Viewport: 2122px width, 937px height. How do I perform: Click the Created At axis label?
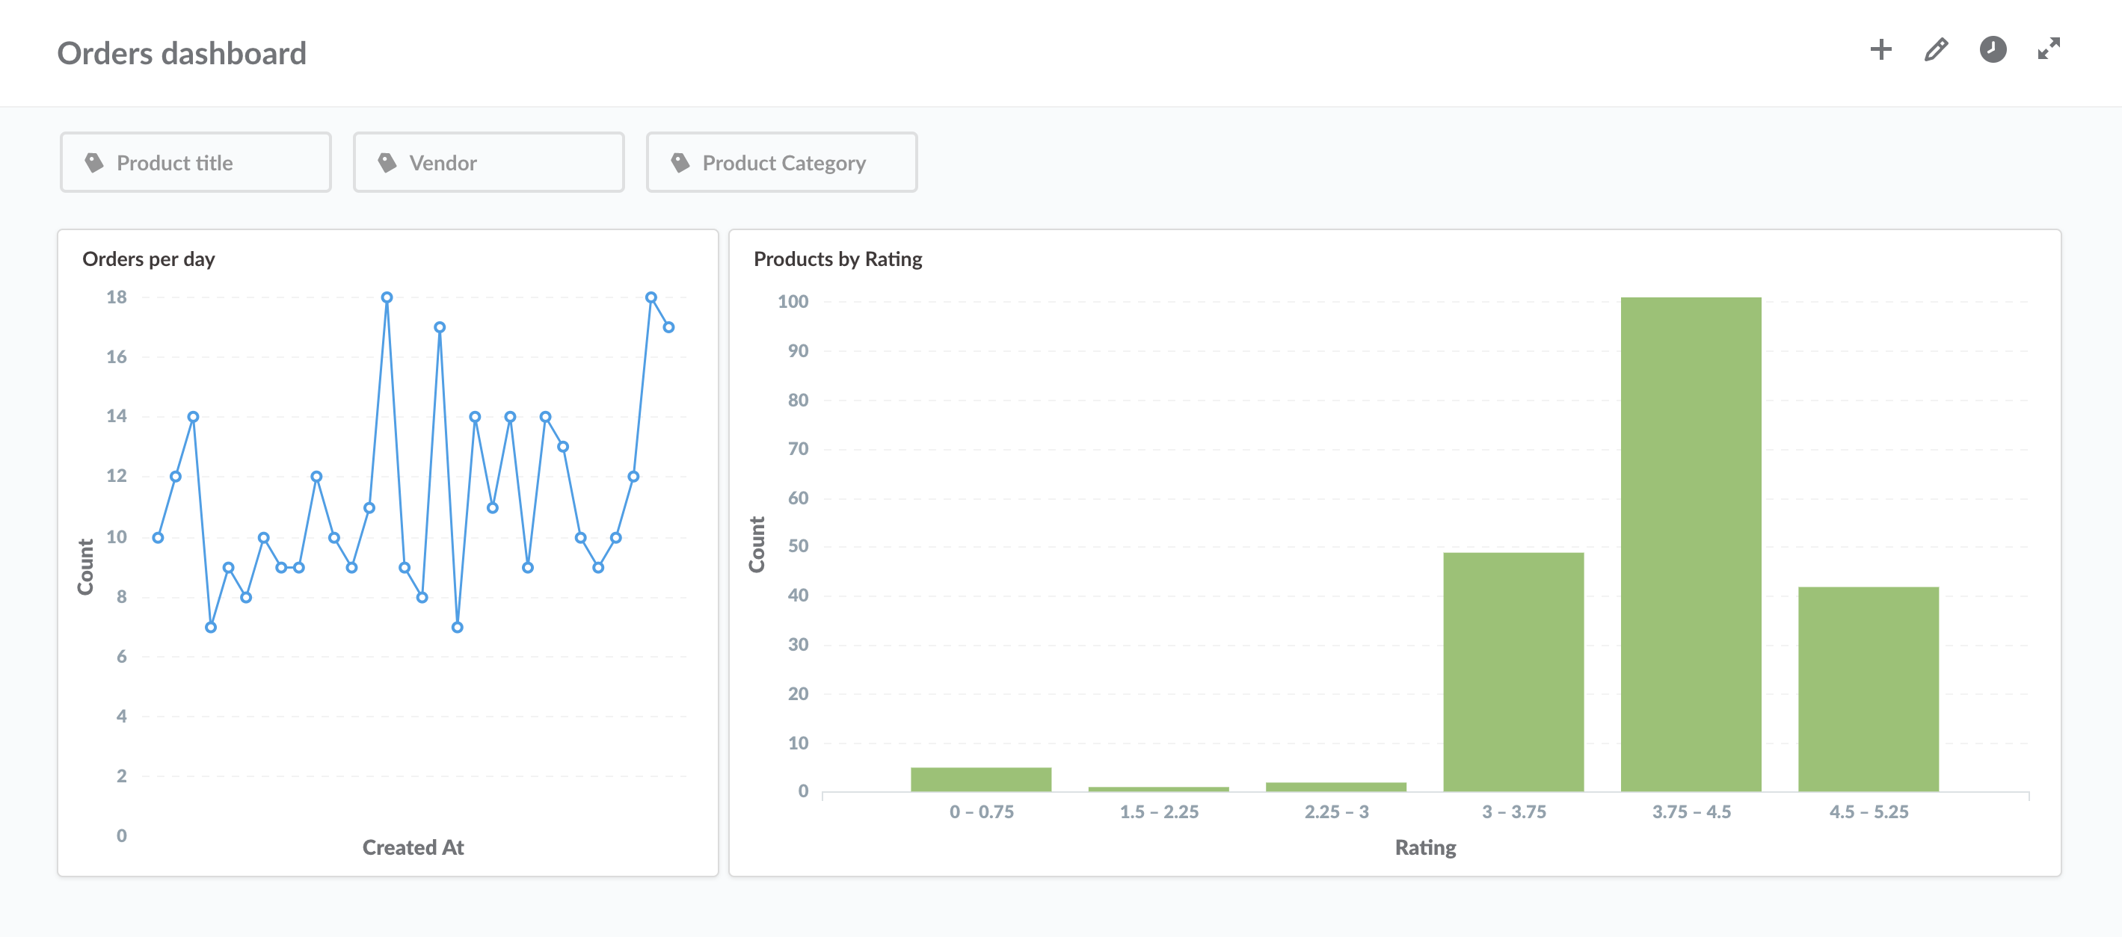click(413, 847)
